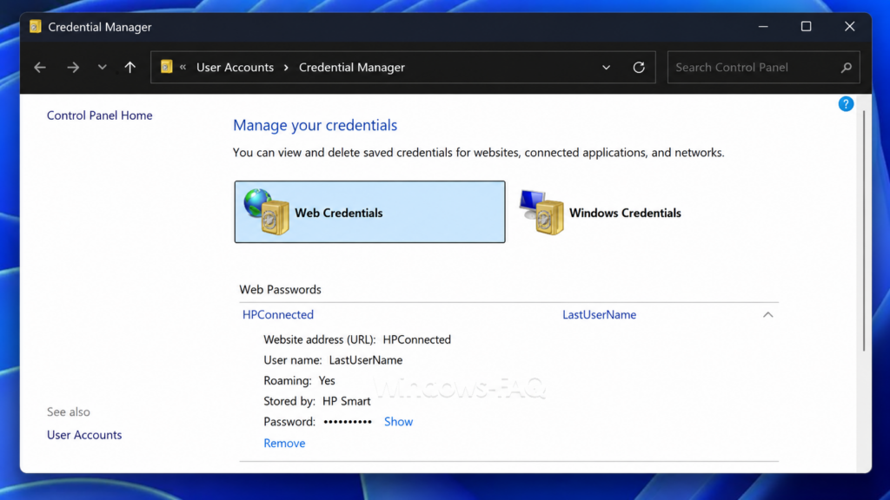Go to User Accounts breadcrumb
The image size is (890, 500).
[235, 67]
